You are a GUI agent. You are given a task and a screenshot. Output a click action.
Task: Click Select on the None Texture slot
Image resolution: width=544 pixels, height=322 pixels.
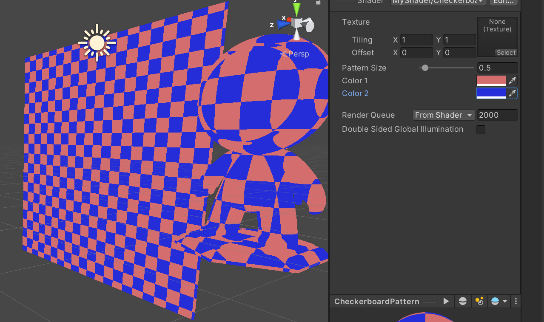pyautogui.click(x=506, y=53)
